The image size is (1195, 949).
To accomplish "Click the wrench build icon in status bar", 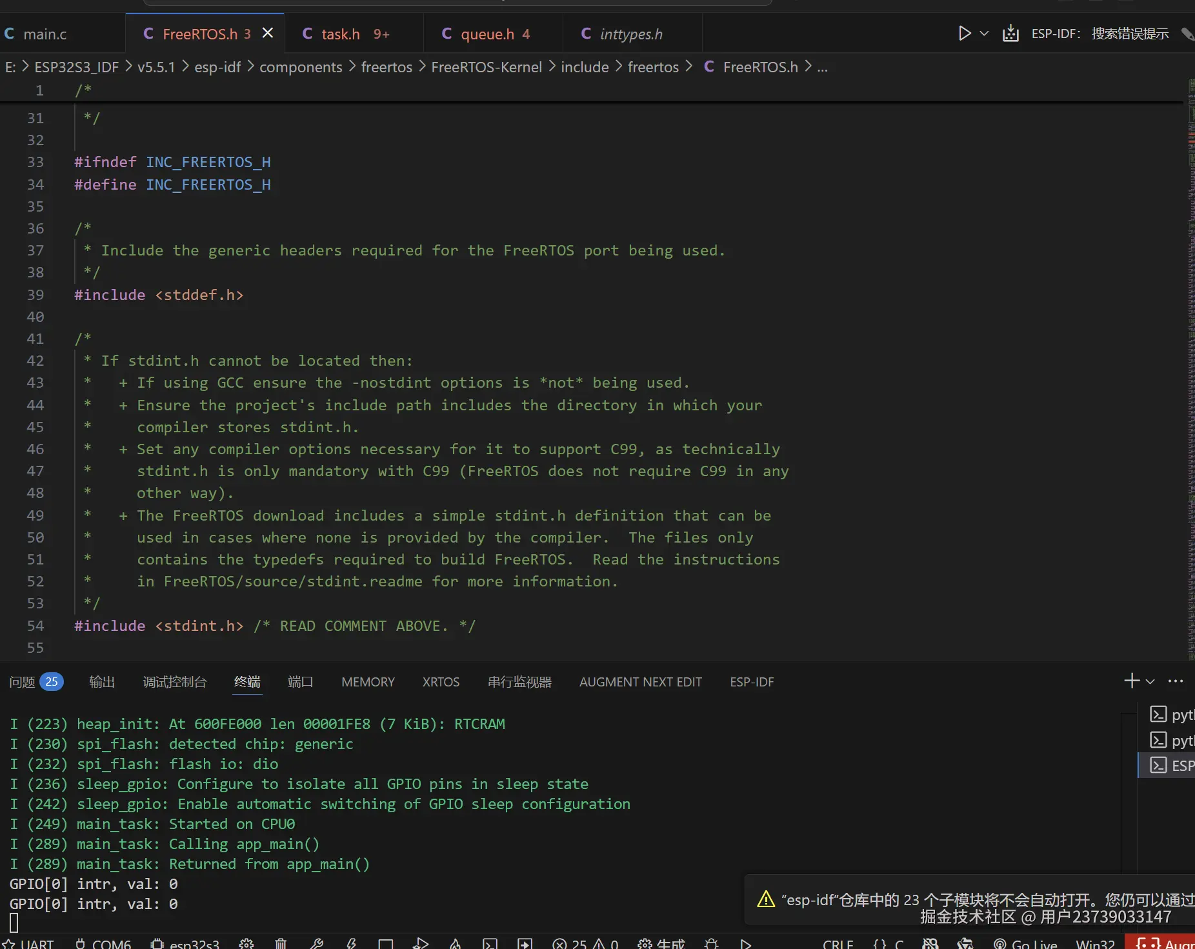I will pyautogui.click(x=316, y=944).
